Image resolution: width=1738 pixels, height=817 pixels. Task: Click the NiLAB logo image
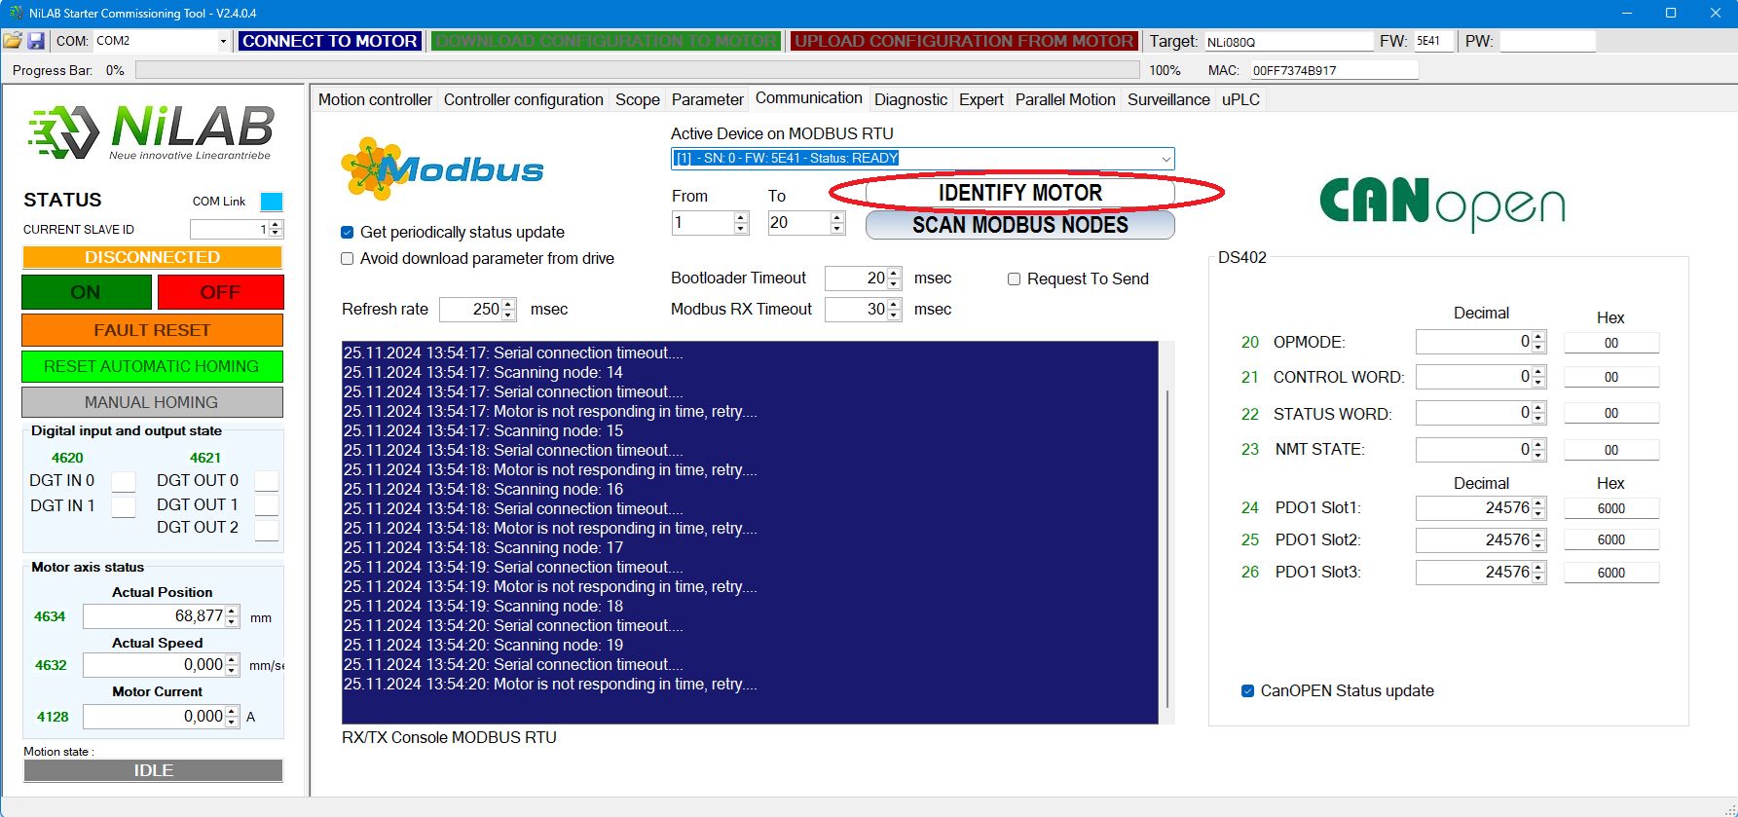152,132
